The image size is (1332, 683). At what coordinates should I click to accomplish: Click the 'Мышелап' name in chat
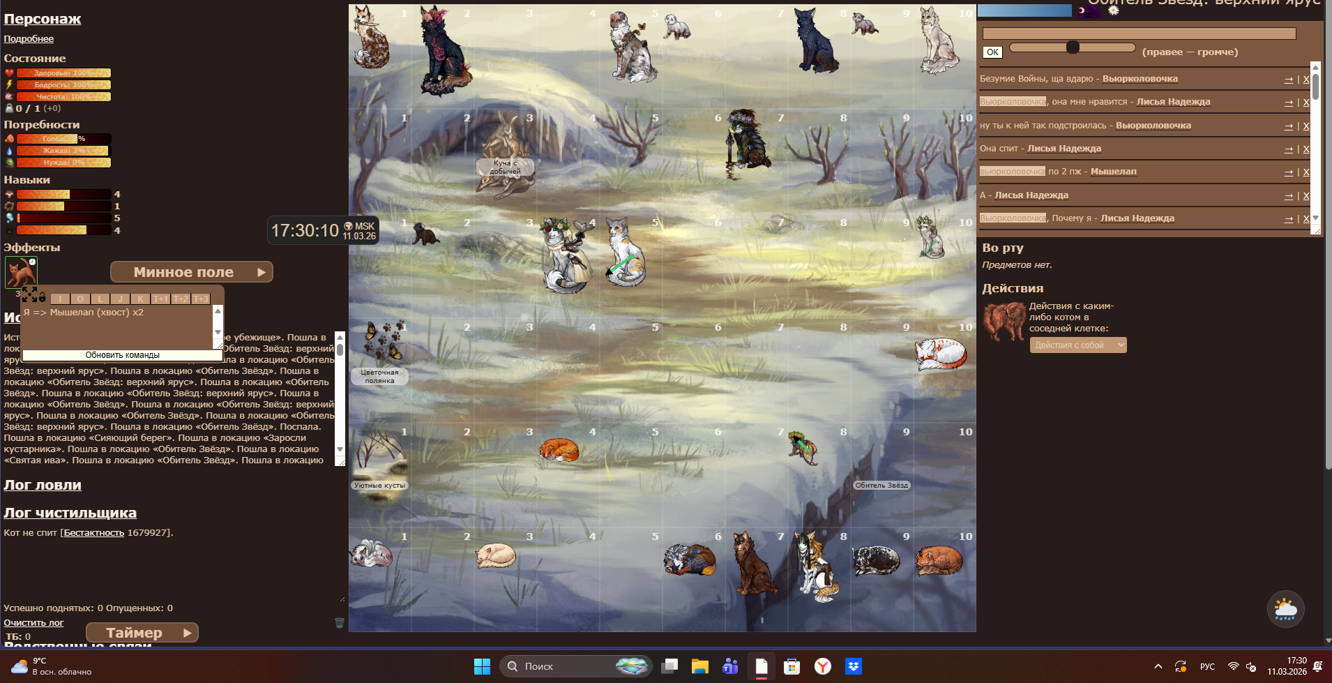pos(1113,172)
